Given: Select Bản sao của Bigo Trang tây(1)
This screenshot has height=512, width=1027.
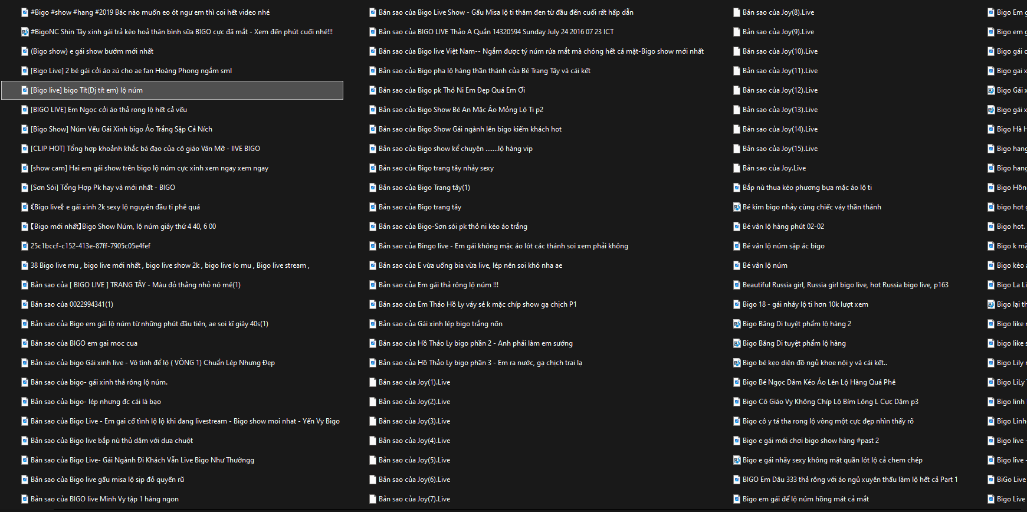Looking at the screenshot, I should (x=424, y=188).
